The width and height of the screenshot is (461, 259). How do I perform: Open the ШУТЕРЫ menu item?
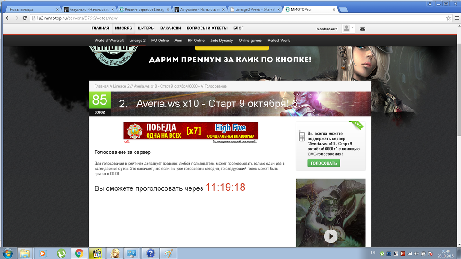point(146,28)
